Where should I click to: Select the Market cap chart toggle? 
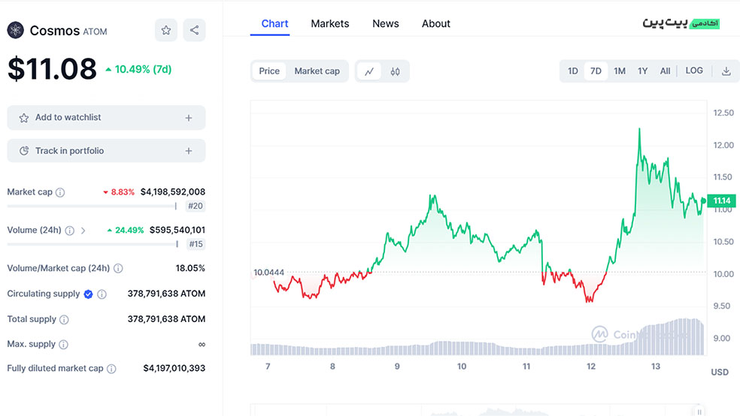click(x=317, y=71)
